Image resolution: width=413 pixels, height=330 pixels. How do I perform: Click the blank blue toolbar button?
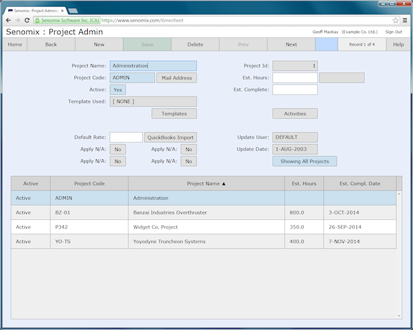327,44
